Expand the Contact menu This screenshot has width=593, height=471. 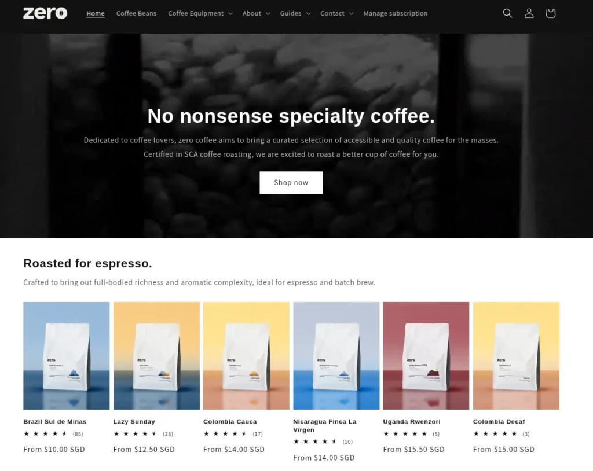point(336,13)
